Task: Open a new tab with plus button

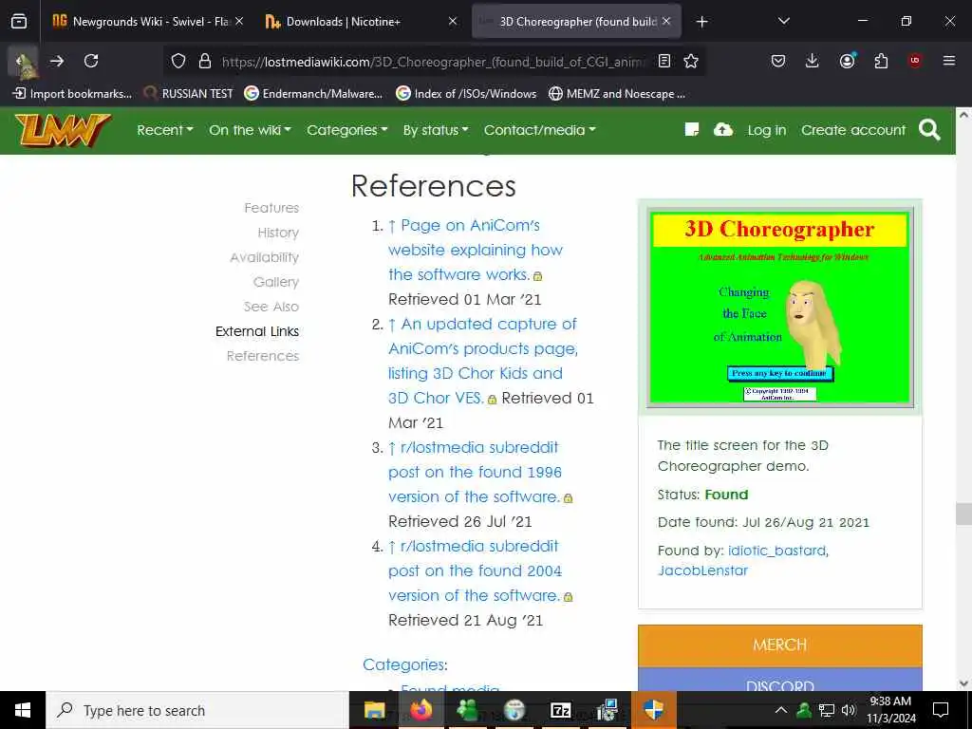Action: (701, 22)
